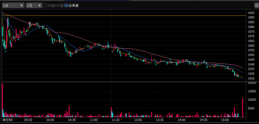259x124 pixels.
Task: Click the 07/15 date label
Action: tap(7, 120)
